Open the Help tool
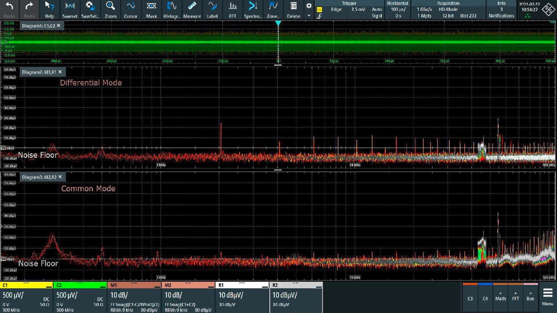The image size is (557, 313). click(50, 10)
